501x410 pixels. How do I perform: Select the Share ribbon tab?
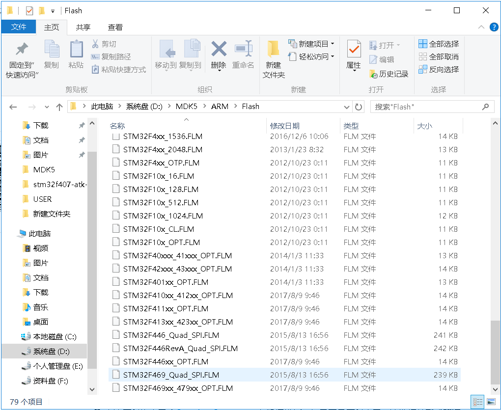(x=83, y=27)
